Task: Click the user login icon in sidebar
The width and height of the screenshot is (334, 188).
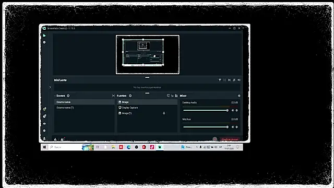Action: [44, 138]
